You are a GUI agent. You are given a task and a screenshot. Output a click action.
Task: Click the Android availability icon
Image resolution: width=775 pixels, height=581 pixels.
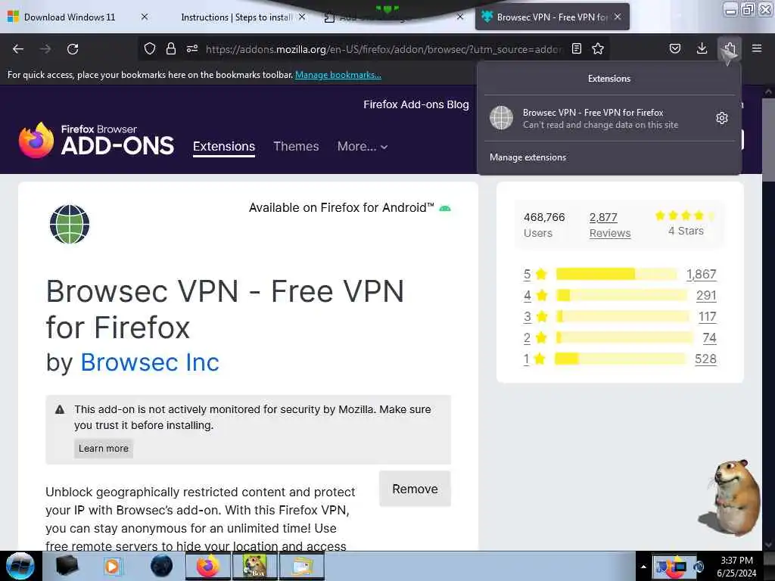tap(445, 208)
